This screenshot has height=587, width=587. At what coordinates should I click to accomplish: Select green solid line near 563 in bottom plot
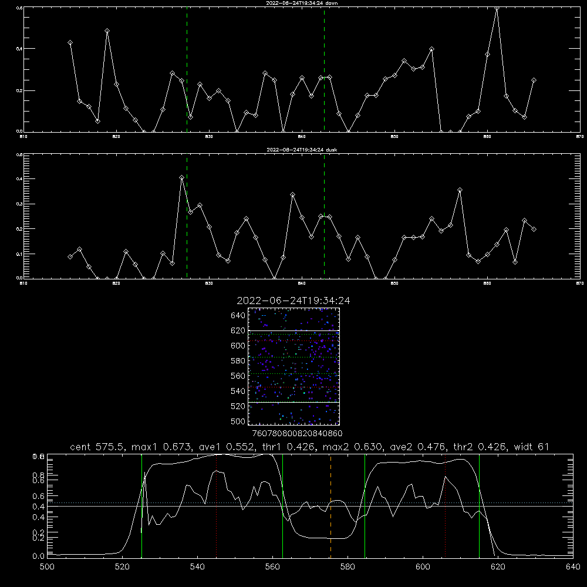coord(283,506)
